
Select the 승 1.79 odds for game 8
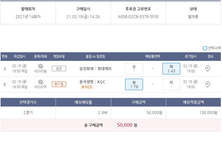[134, 84]
